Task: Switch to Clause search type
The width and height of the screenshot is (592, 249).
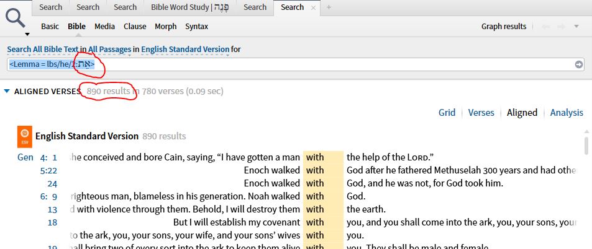Action: click(x=135, y=27)
